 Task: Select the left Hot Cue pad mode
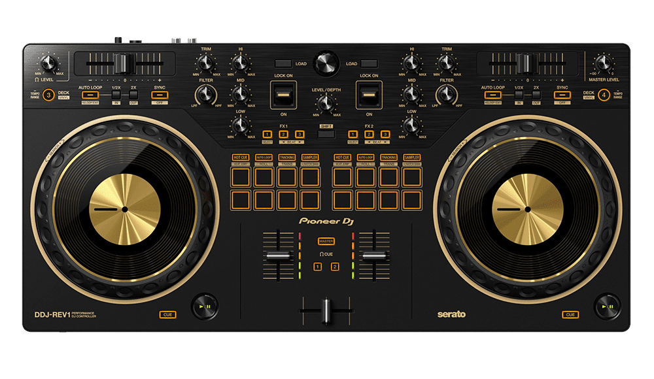pos(241,157)
